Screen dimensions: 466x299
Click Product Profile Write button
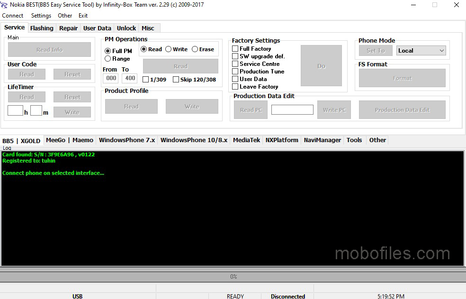click(x=192, y=107)
